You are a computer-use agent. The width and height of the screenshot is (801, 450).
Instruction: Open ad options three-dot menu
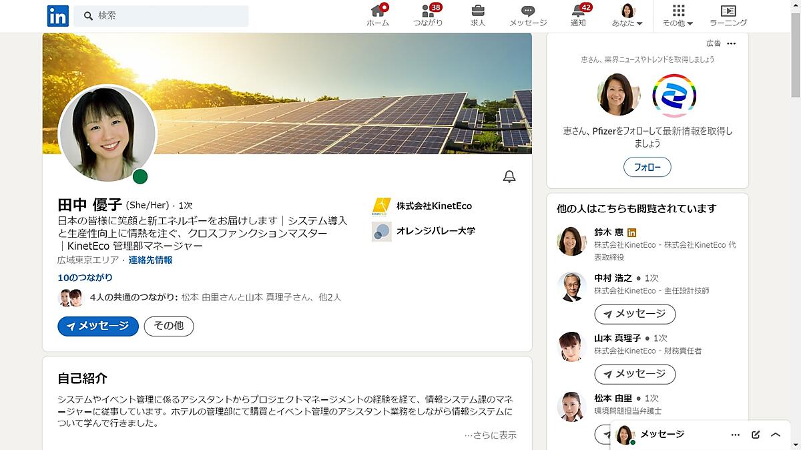click(732, 43)
